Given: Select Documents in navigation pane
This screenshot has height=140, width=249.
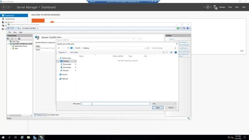Looking at the screenshot, I should (67, 64).
